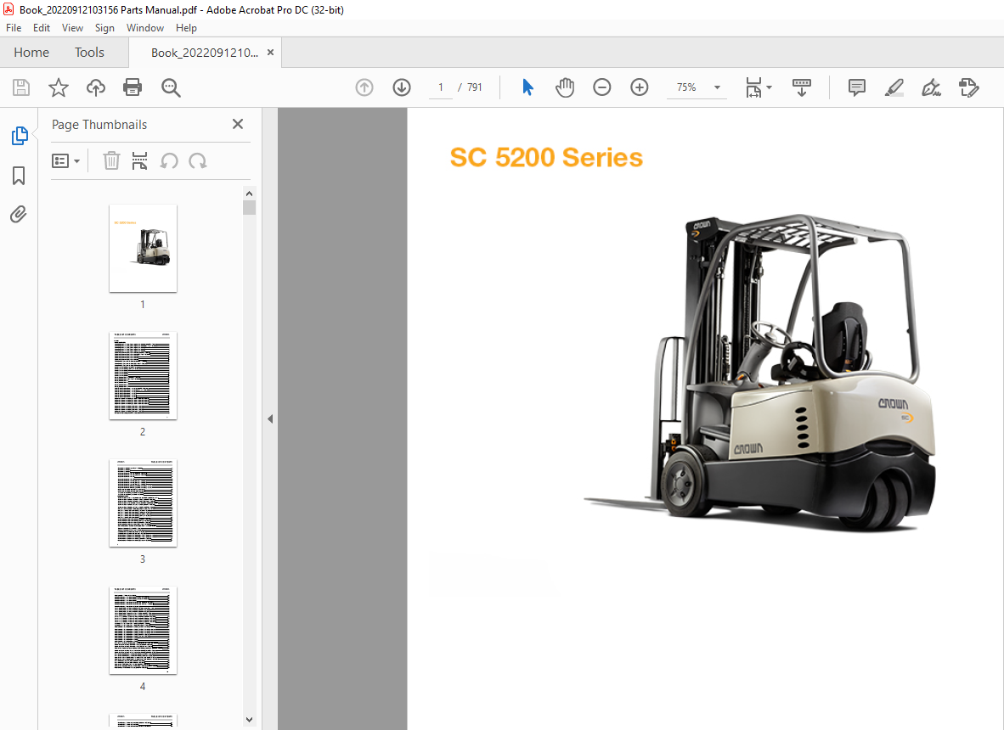The image size is (1004, 730).
Task: Click the fit page scrolling icon
Action: [753, 87]
